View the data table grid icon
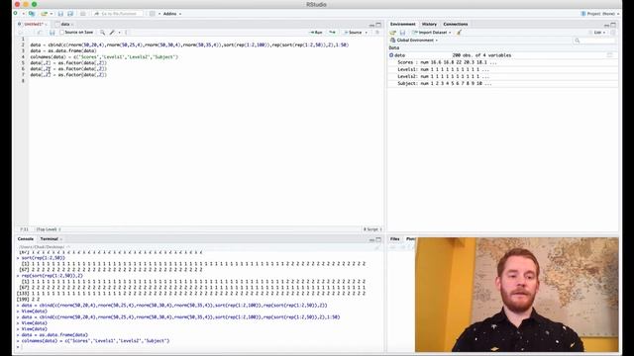634x356 pixels. pos(610,55)
